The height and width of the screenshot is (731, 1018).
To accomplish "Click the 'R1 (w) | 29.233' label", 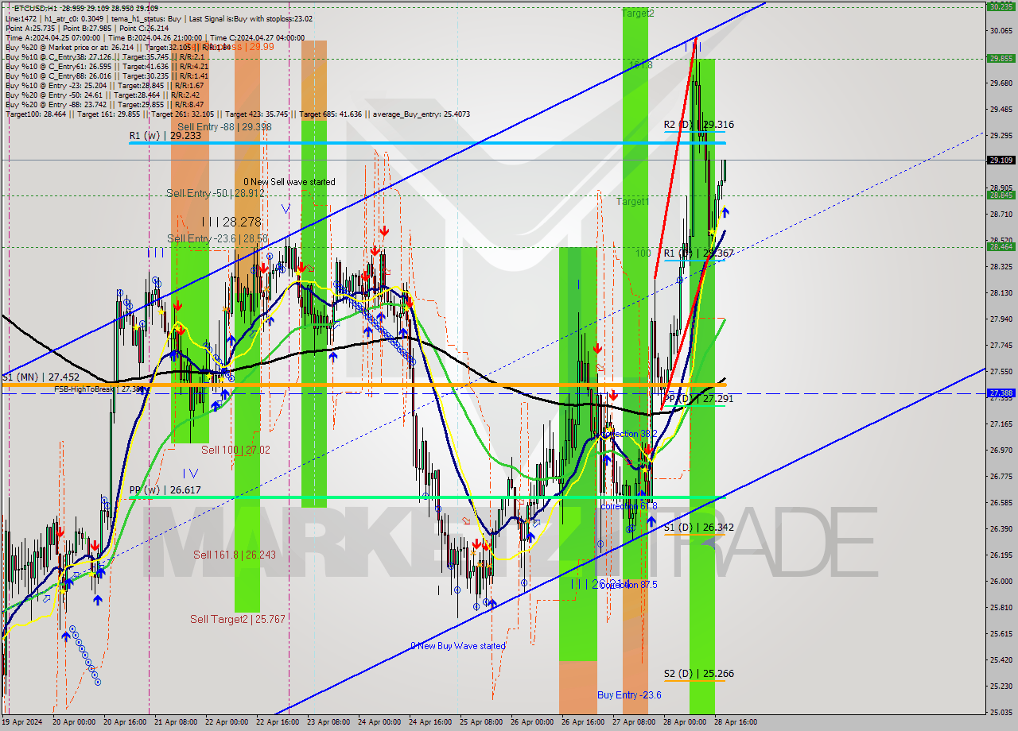I will coord(165,136).
